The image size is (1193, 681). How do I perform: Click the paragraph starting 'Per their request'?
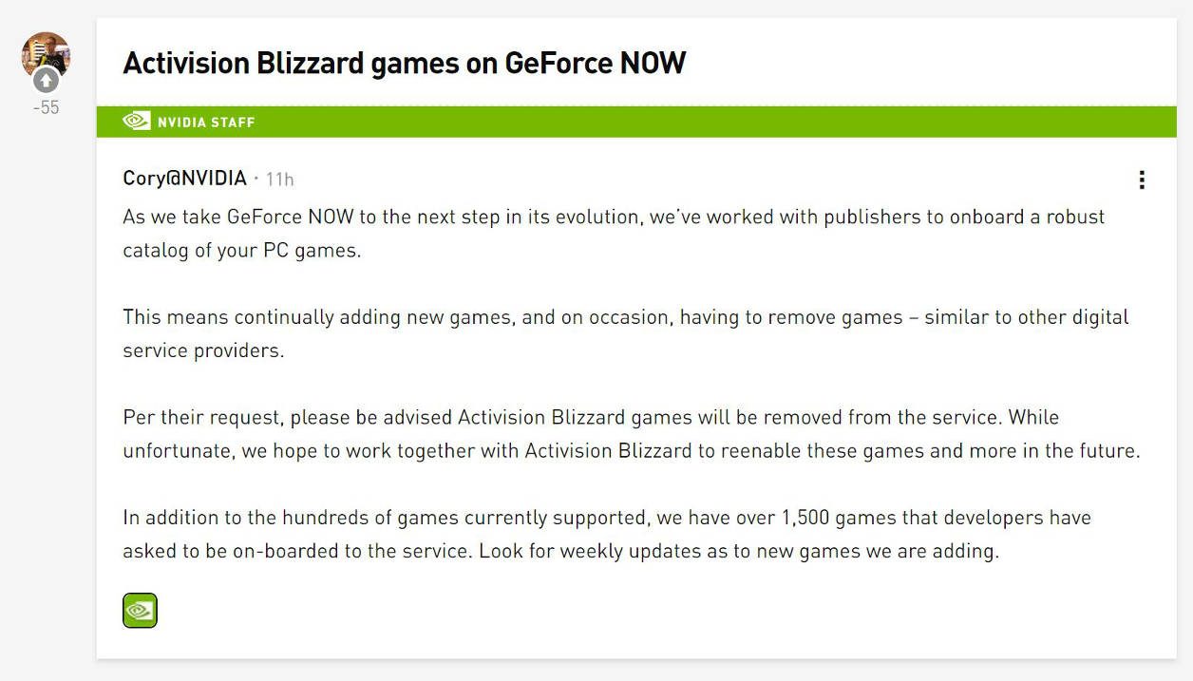pyautogui.click(x=632, y=433)
